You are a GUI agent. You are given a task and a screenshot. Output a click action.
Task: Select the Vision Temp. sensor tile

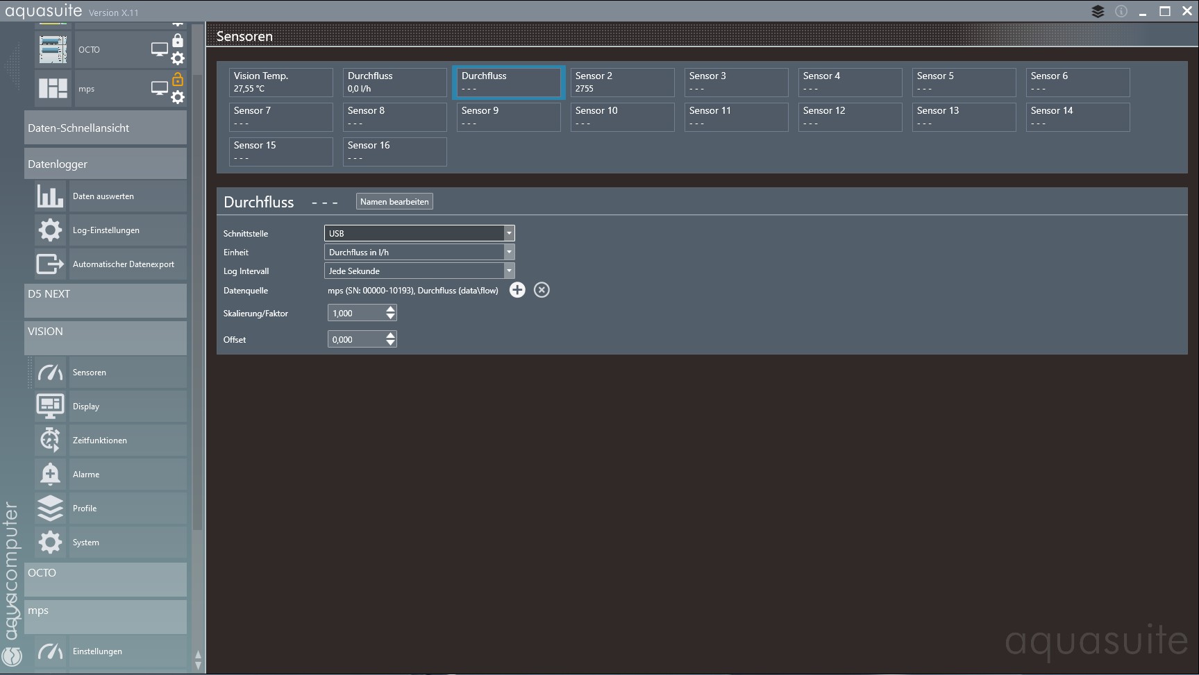pyautogui.click(x=280, y=82)
